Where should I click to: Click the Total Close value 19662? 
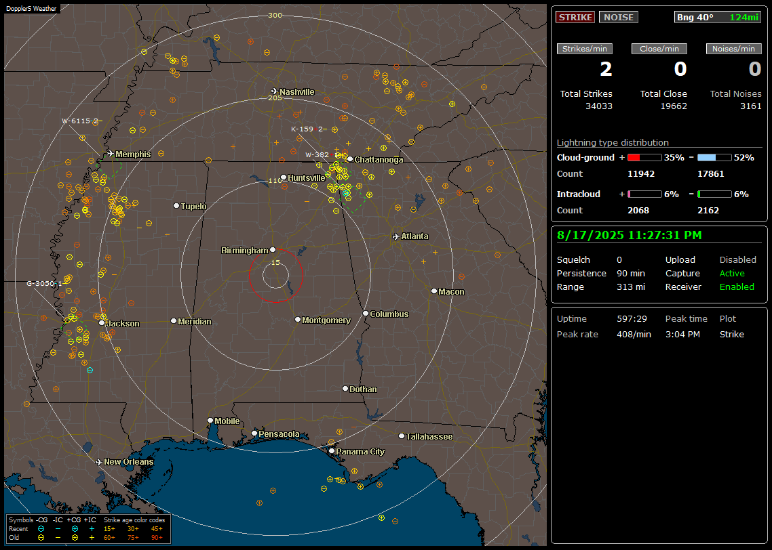(x=674, y=106)
